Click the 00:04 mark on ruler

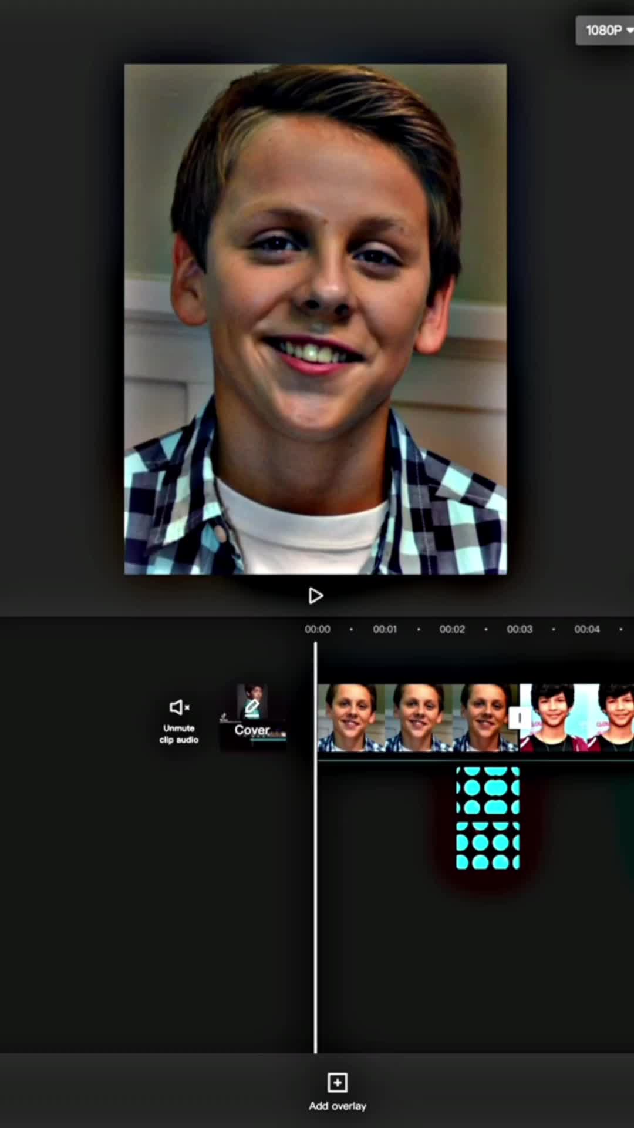(x=587, y=629)
